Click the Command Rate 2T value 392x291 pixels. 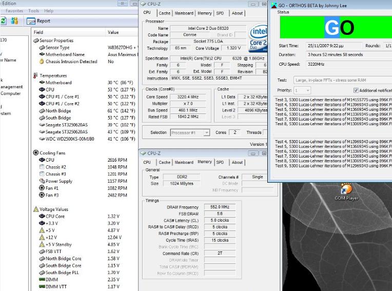click(220, 253)
